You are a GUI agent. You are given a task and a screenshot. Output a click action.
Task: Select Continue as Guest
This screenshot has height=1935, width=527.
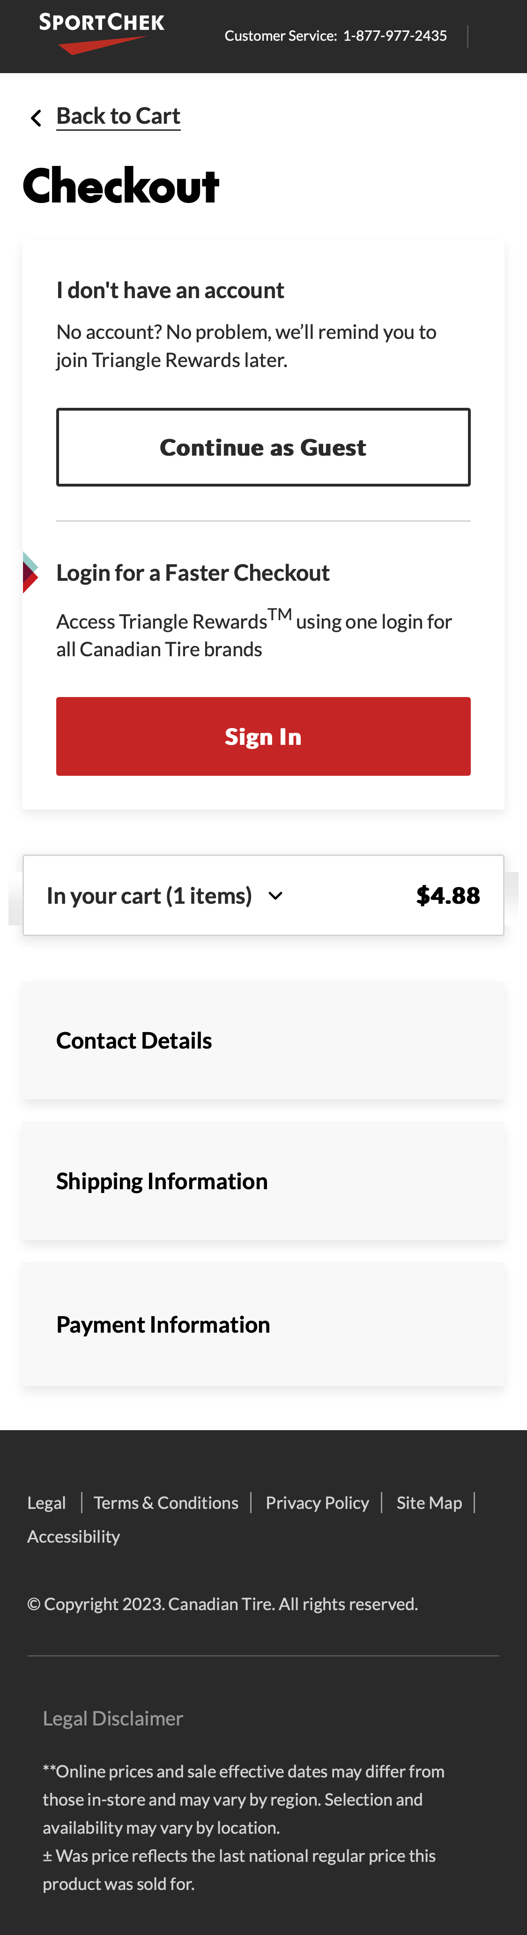coord(263,446)
